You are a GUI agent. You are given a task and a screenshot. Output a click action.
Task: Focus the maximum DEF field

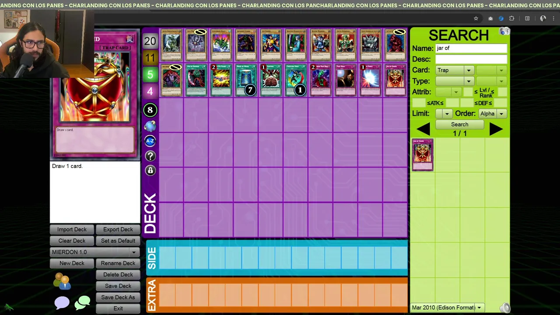click(500, 103)
